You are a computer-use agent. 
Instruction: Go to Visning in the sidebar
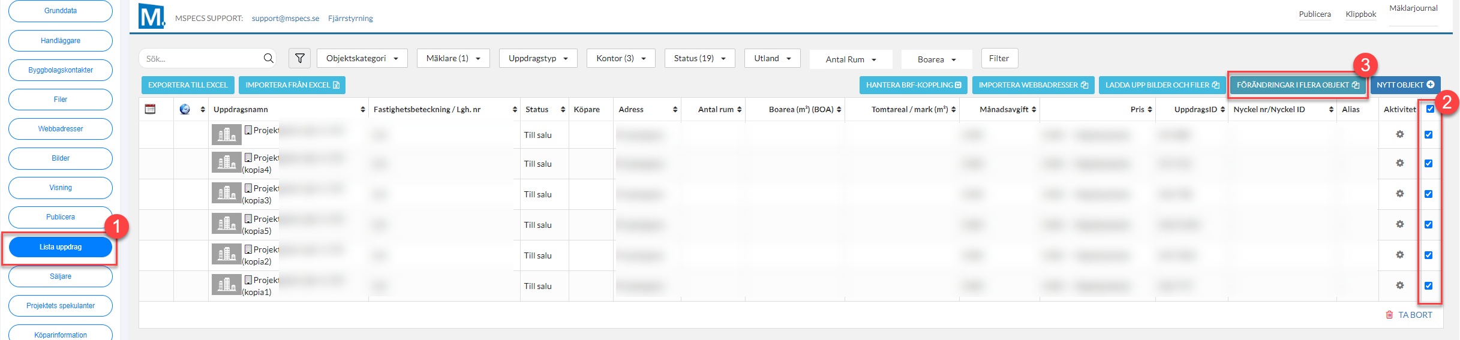[x=61, y=188]
